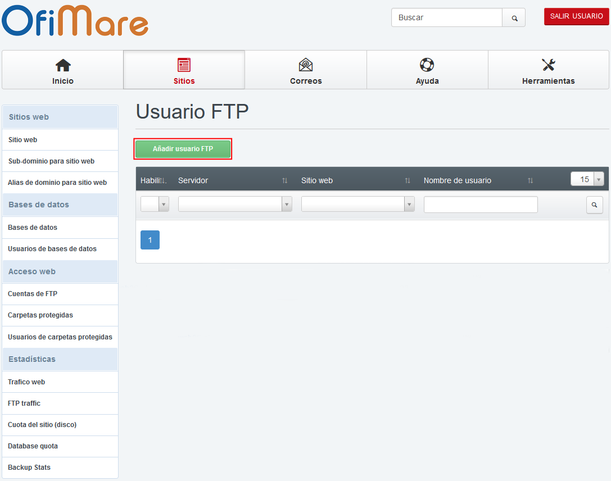Click the Ayuda lifebuoy icon
This screenshot has height=481, width=611.
pos(427,65)
